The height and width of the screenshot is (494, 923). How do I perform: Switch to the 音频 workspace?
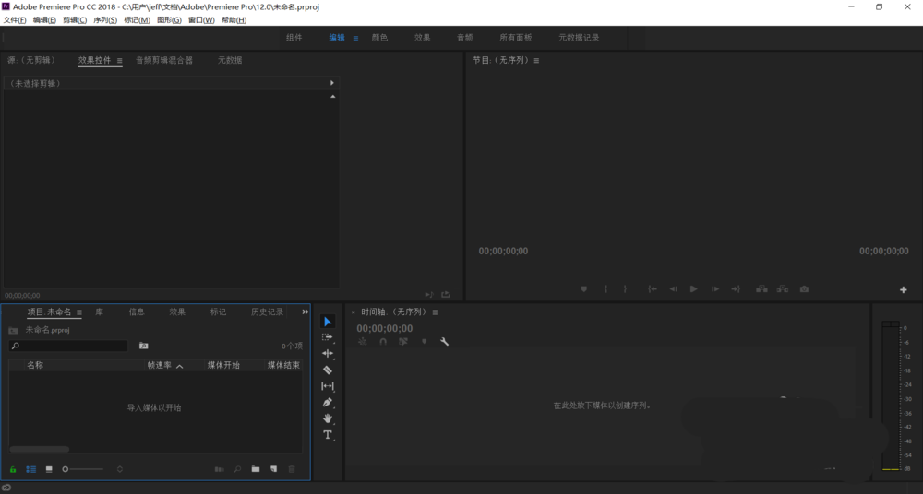[x=465, y=38]
